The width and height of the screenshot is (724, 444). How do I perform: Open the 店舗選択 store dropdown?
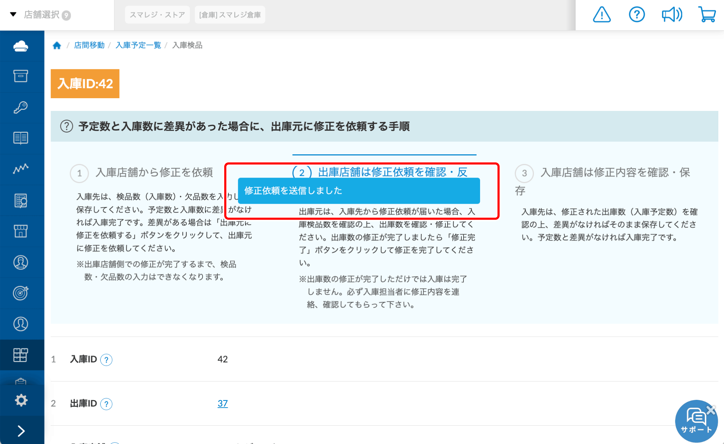41,15
